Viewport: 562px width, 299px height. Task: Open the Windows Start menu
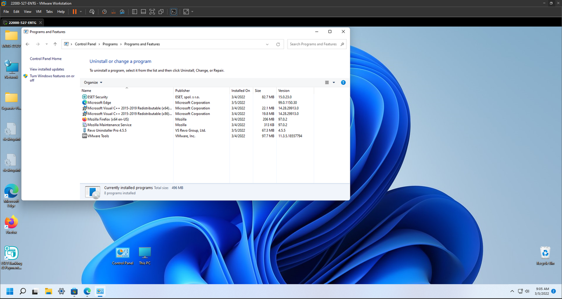(10, 291)
